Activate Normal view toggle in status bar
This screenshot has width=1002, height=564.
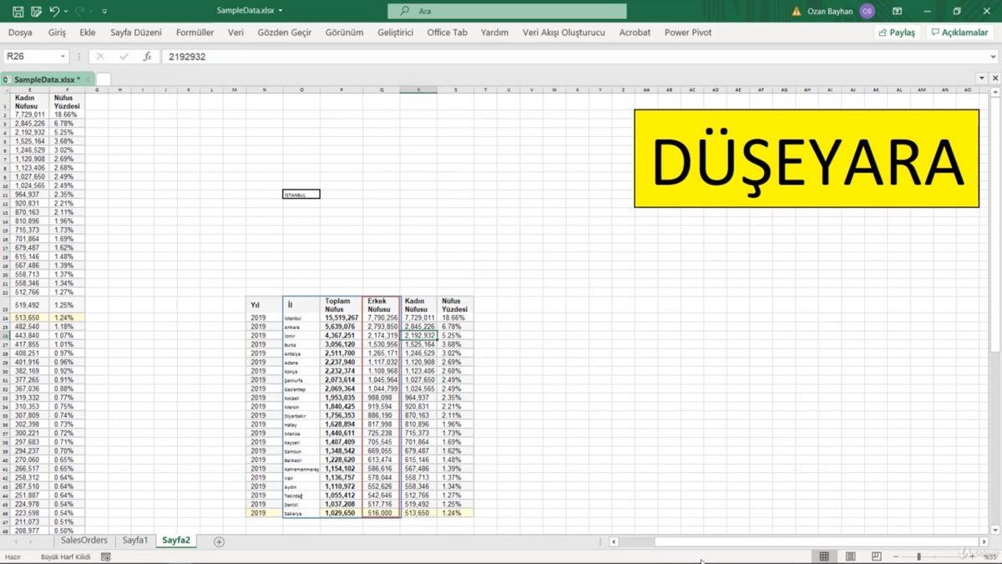(x=824, y=556)
